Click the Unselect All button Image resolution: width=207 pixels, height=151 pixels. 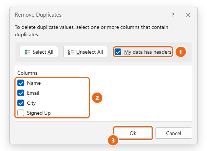[x=85, y=52]
